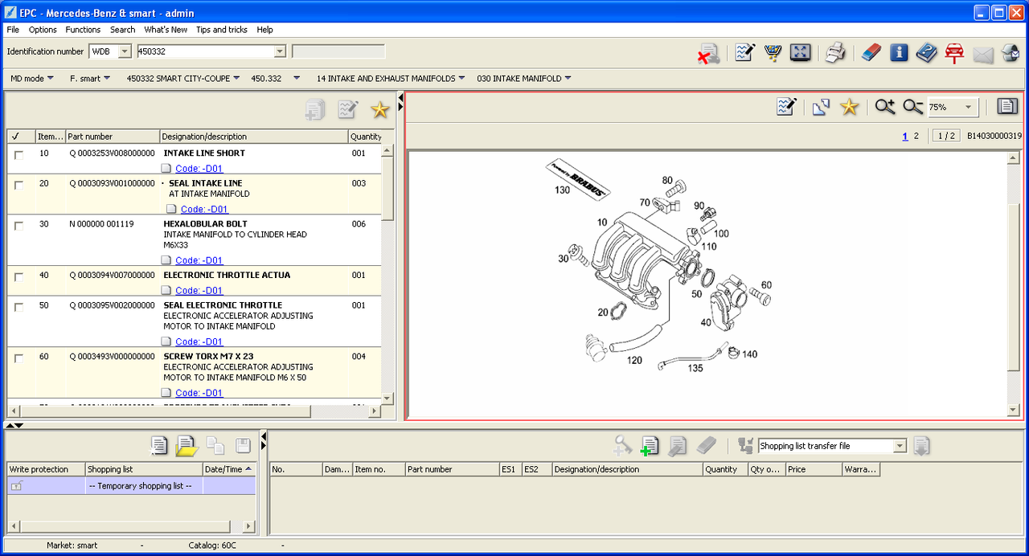The image size is (1029, 556).
Task: Print using the printer icon
Action: pos(836,53)
